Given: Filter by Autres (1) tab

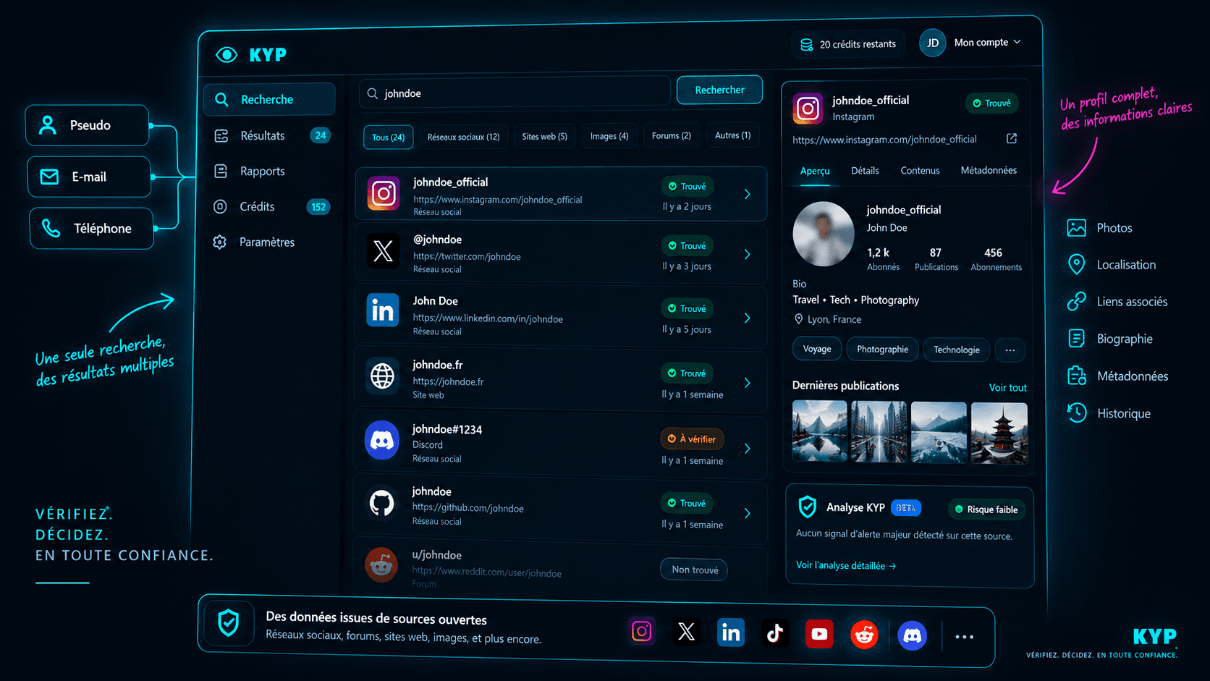Looking at the screenshot, I should coord(732,135).
